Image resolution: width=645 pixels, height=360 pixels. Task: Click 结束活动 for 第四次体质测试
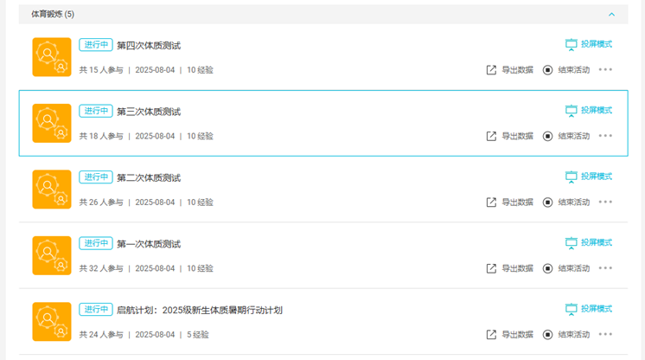573,70
